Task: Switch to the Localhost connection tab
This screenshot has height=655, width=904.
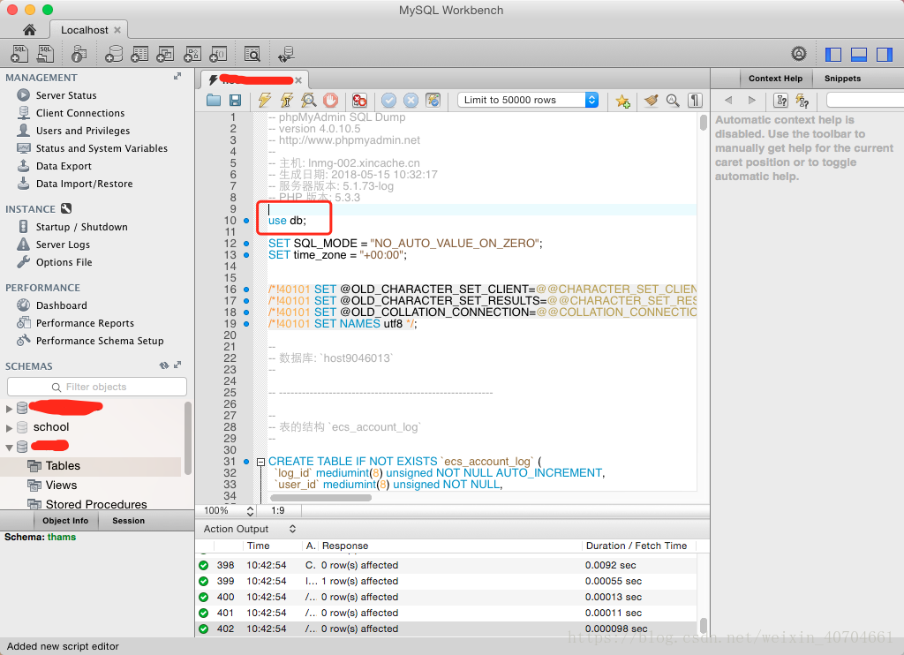Action: click(84, 30)
